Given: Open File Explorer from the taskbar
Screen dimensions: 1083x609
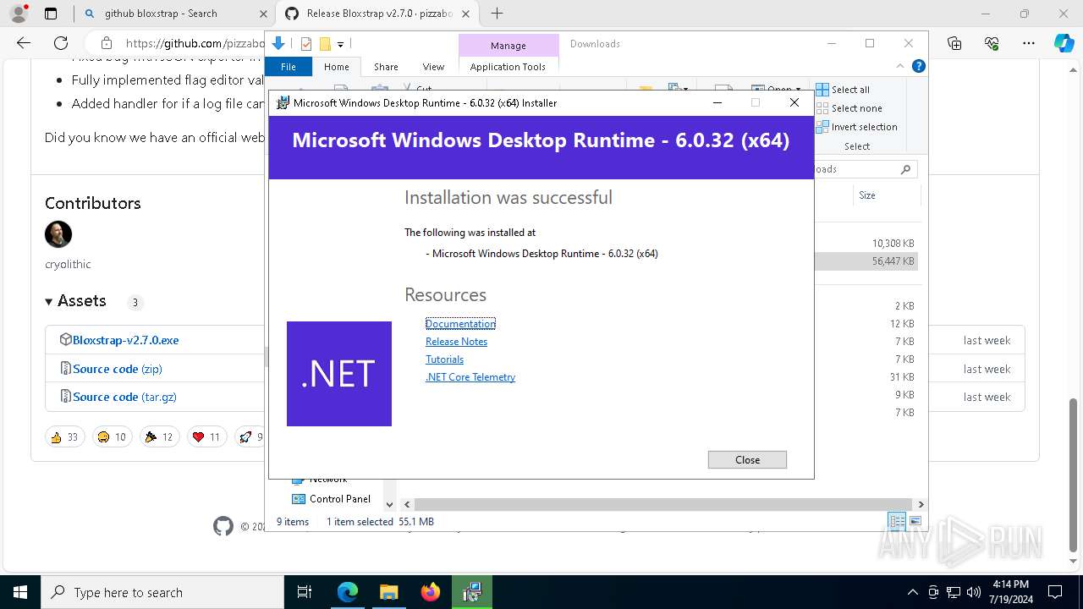Looking at the screenshot, I should [388, 592].
